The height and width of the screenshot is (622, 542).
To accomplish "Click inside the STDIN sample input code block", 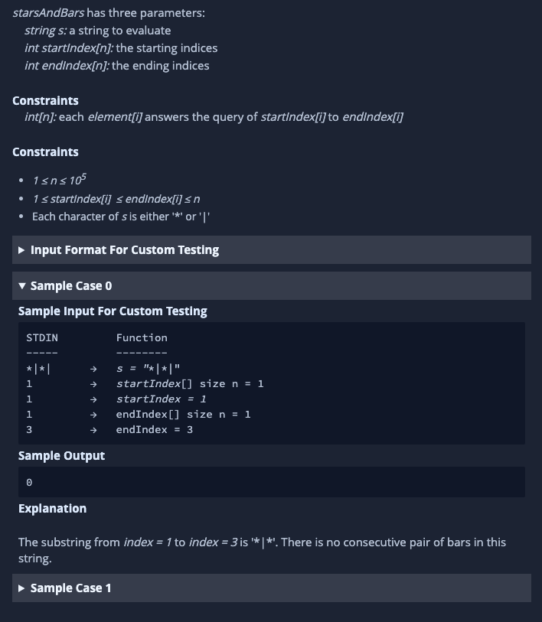I will (272, 383).
